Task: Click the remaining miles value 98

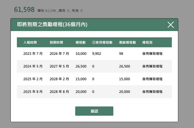Action: coord(121,54)
